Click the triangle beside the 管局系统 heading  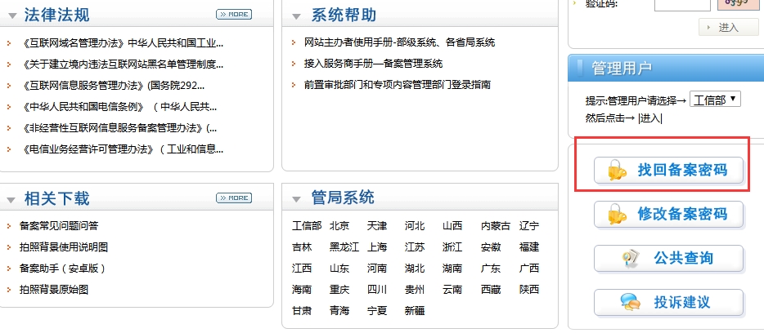click(x=296, y=198)
